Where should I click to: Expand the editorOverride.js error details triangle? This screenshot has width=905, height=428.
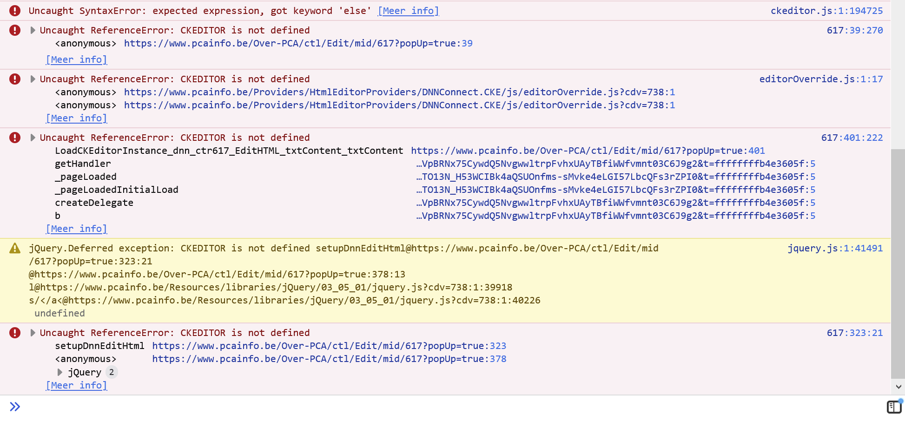pyautogui.click(x=33, y=79)
